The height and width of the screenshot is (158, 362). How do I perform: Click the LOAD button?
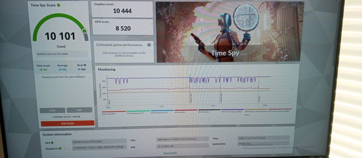52,110
